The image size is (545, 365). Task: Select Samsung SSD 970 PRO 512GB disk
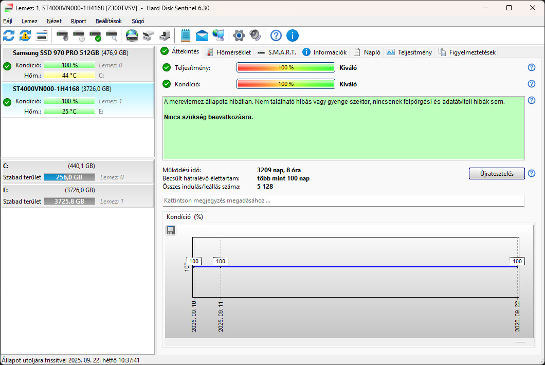(78, 64)
